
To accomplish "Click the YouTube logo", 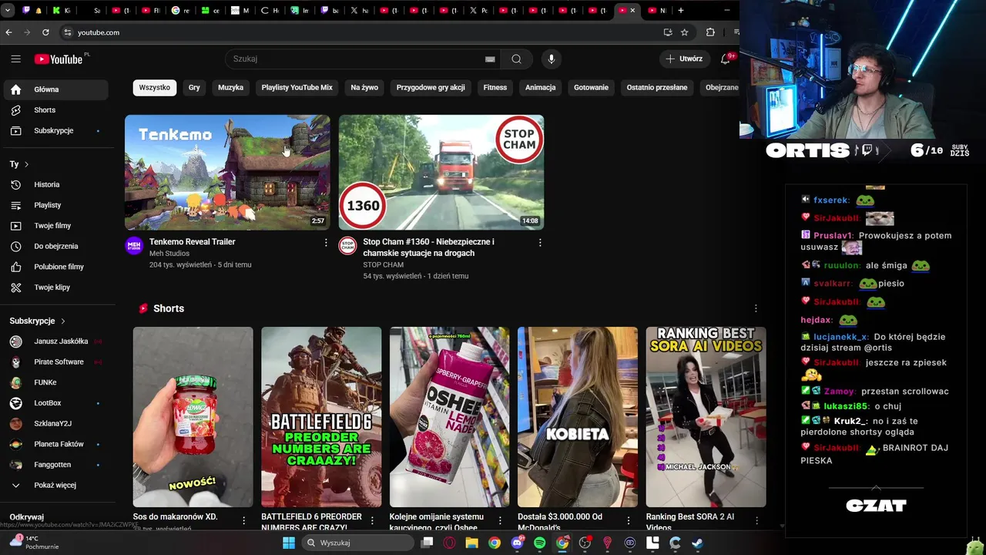I will click(59, 59).
